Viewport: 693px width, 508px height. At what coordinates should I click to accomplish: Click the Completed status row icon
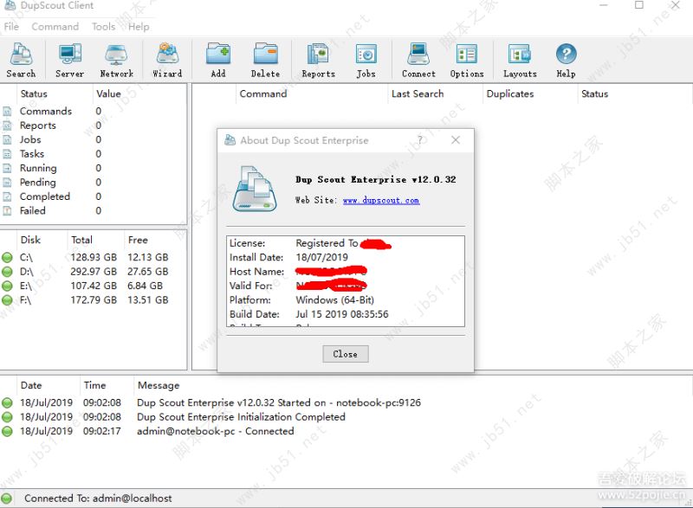(7, 196)
